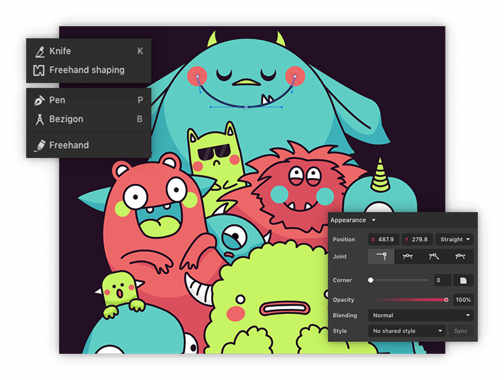Click the opacity percentage value field
The image size is (504, 380).
pyautogui.click(x=464, y=299)
